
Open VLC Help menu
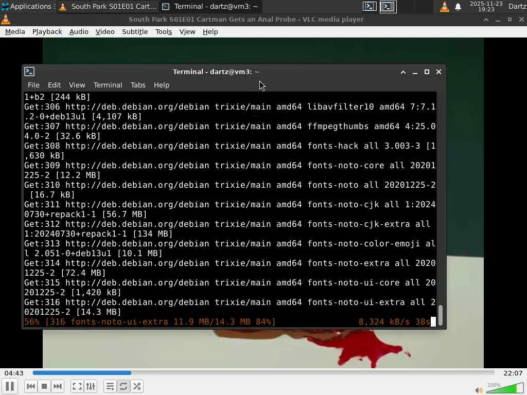point(210,31)
